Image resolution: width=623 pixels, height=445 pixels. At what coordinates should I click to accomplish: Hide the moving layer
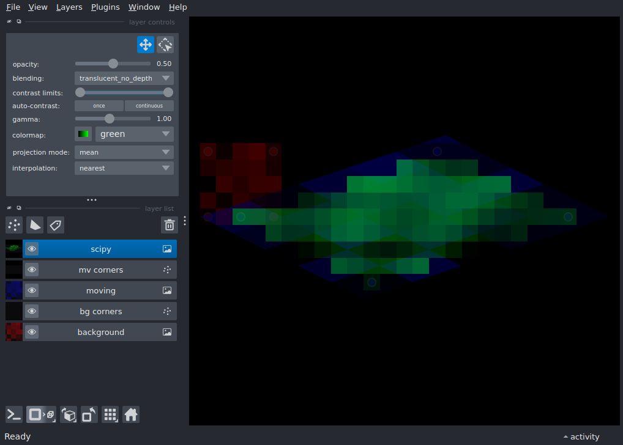point(32,290)
